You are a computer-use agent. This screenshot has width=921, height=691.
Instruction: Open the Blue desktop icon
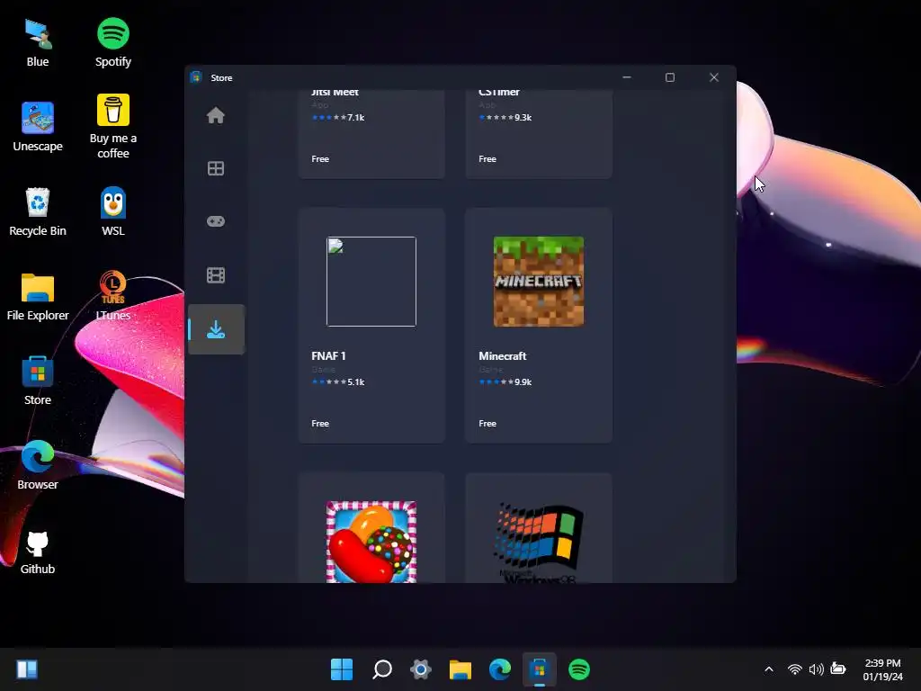(x=38, y=43)
